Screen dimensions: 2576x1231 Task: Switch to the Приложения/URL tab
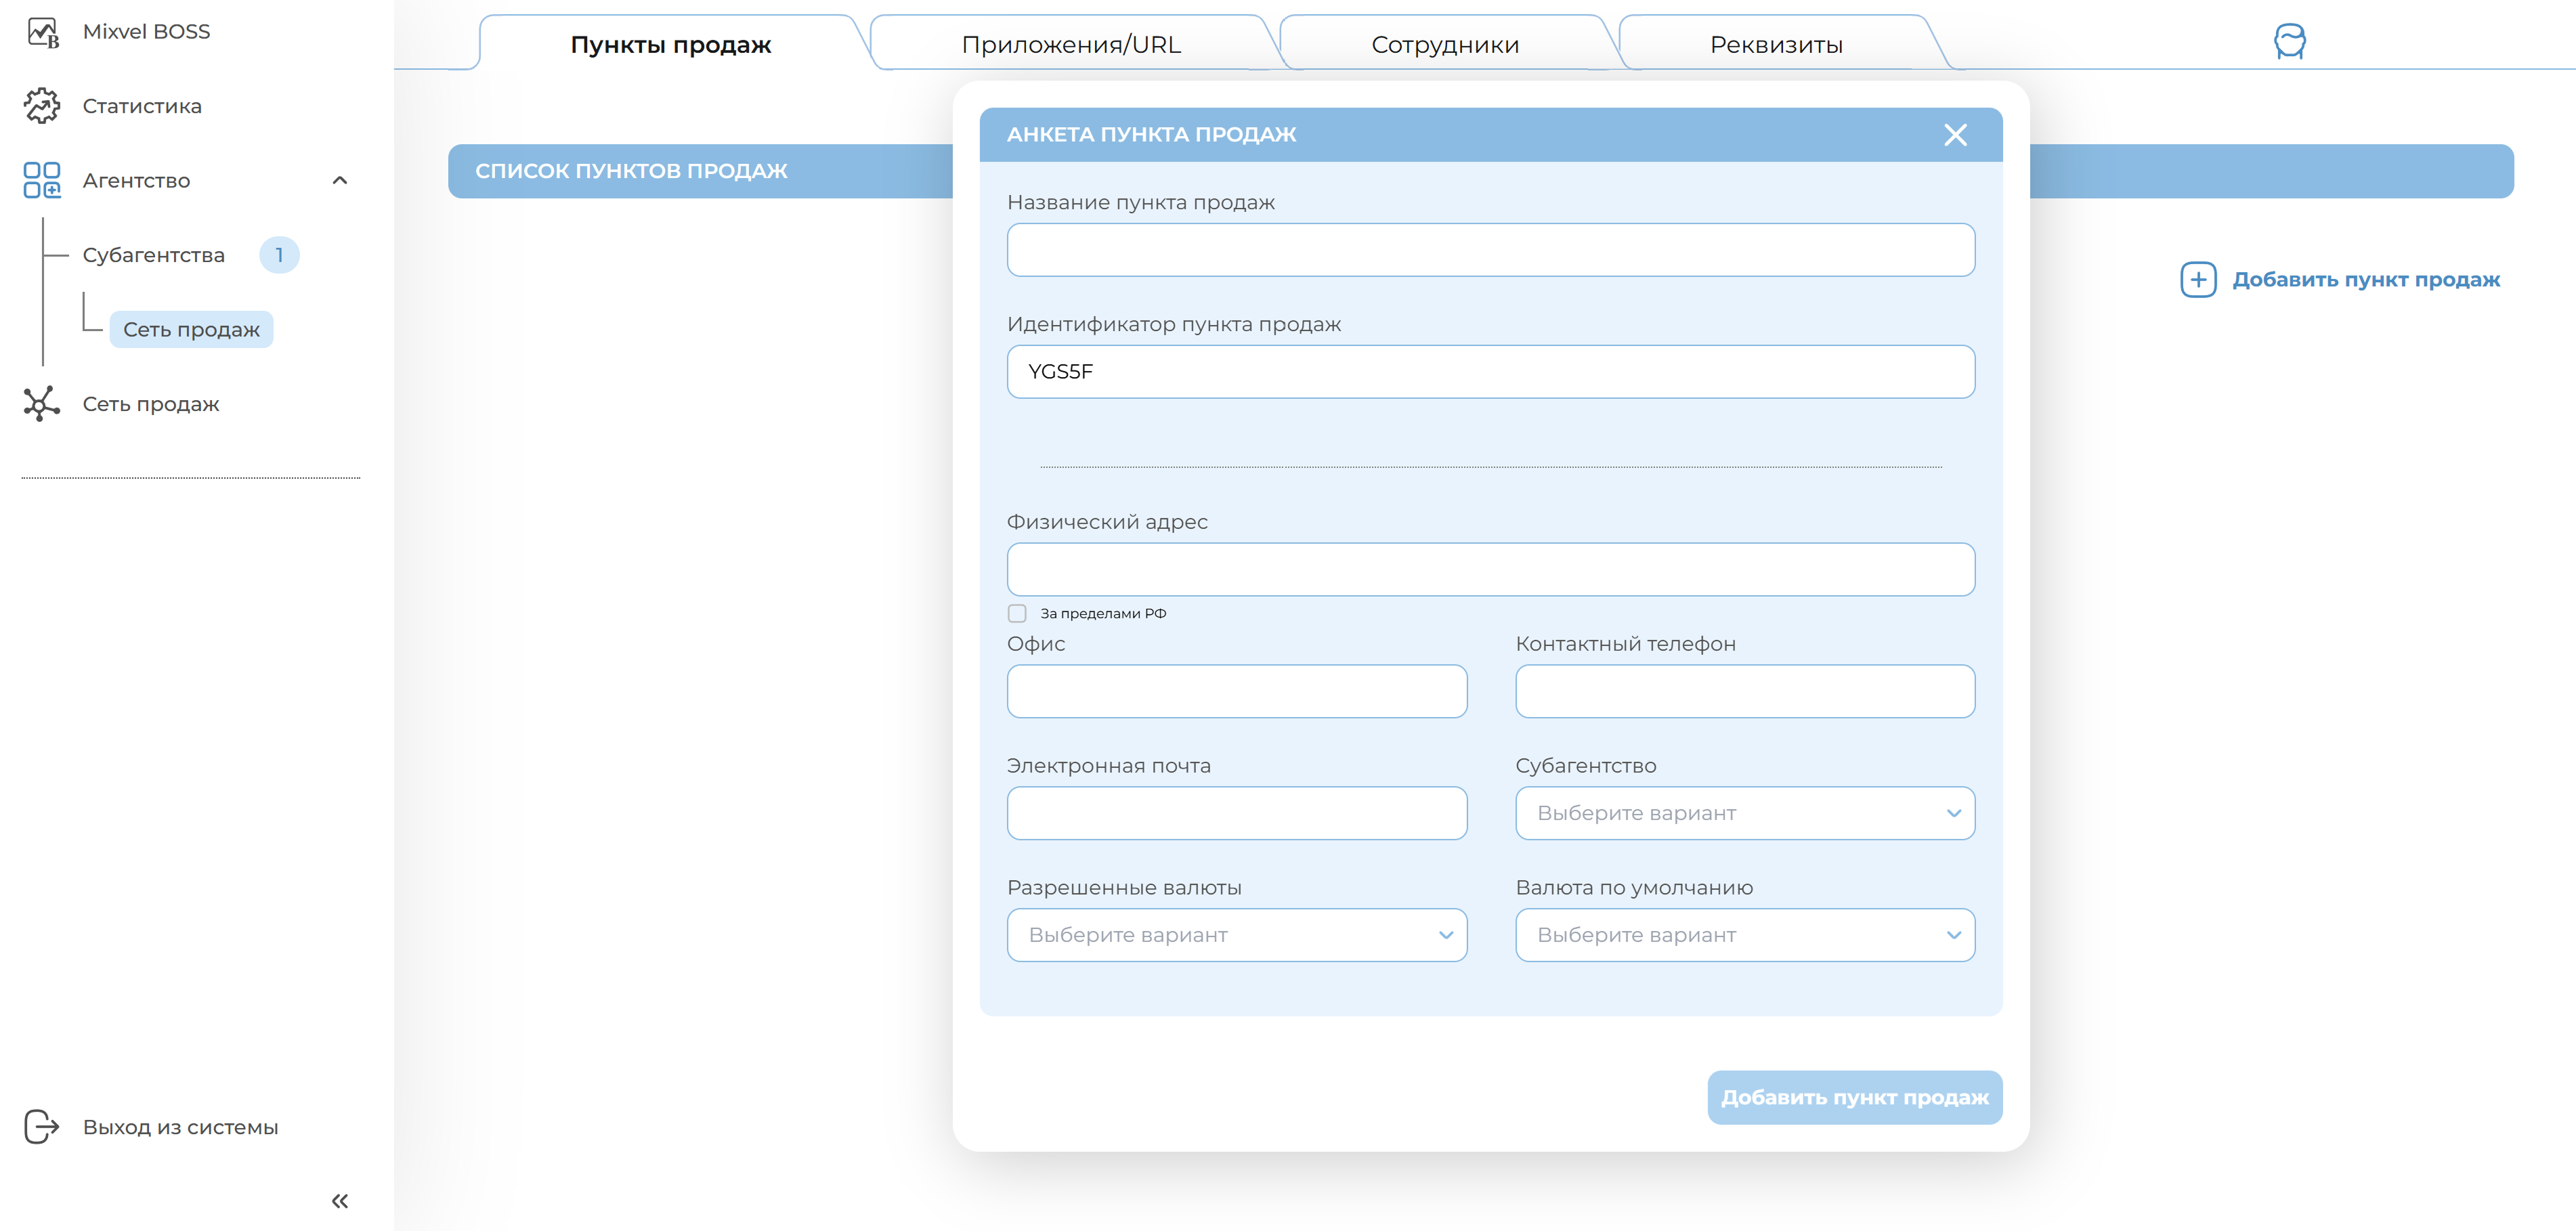tap(1070, 45)
